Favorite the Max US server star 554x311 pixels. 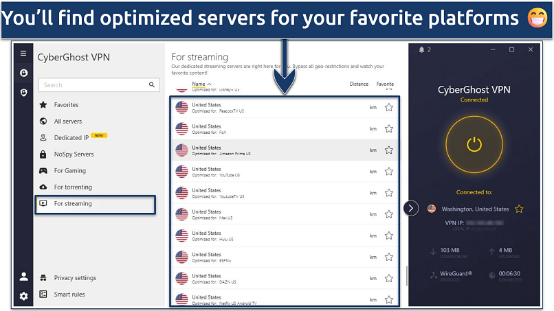pyautogui.click(x=389, y=214)
